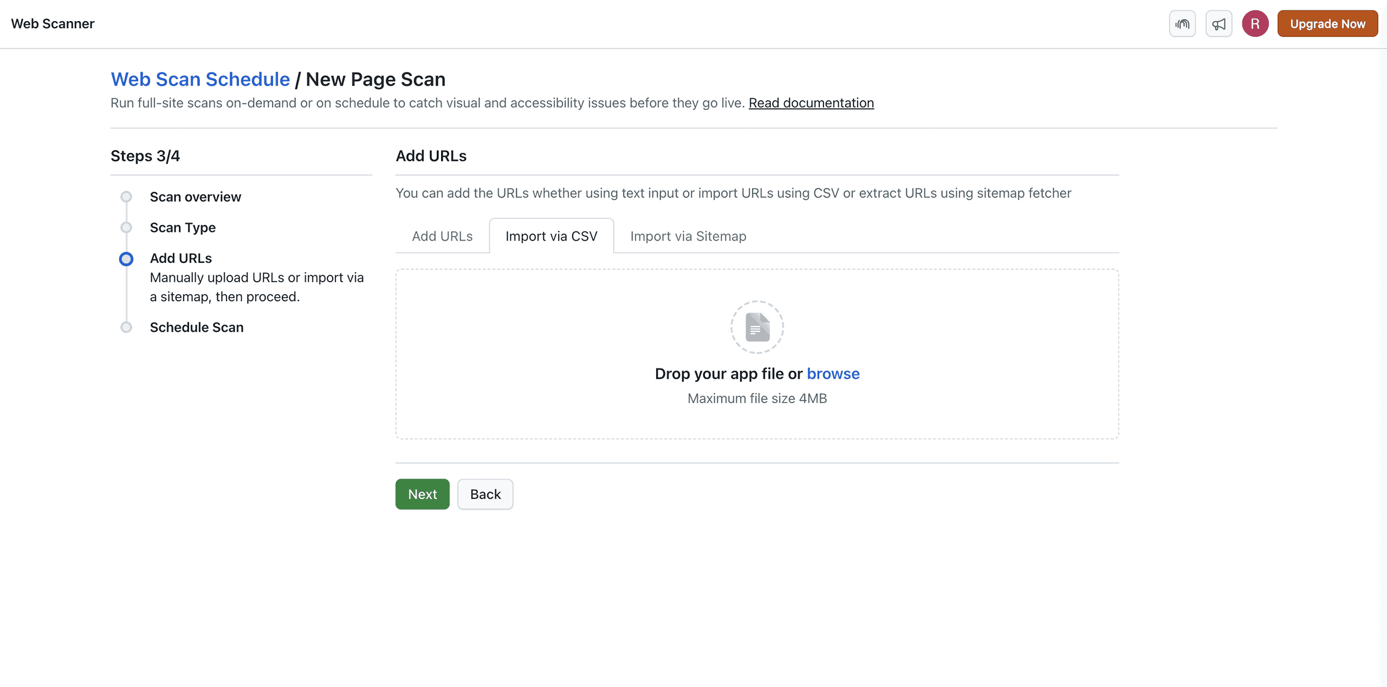1387x687 pixels.
Task: Open the Read documentation link
Action: (x=811, y=102)
